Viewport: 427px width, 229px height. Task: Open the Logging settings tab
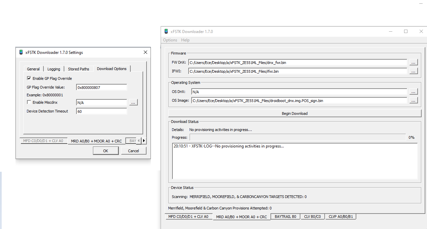coord(54,69)
